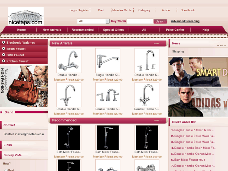
Task: Select the Best survey radio option
Action: [x=6, y=170]
